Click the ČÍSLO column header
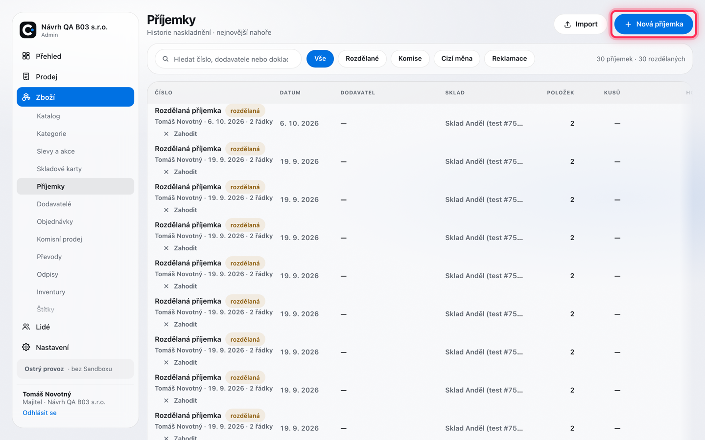Viewport: 705px width, 440px height. click(x=164, y=93)
